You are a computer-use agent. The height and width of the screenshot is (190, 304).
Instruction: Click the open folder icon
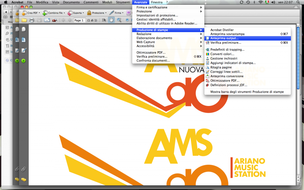click(24, 20)
